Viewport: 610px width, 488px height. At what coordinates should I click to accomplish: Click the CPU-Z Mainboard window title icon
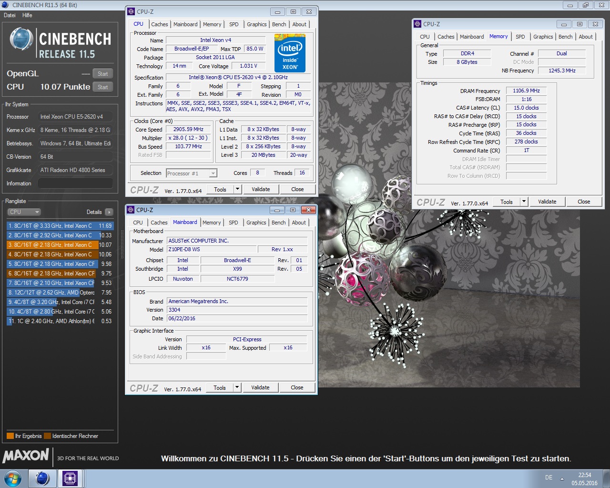(x=131, y=210)
